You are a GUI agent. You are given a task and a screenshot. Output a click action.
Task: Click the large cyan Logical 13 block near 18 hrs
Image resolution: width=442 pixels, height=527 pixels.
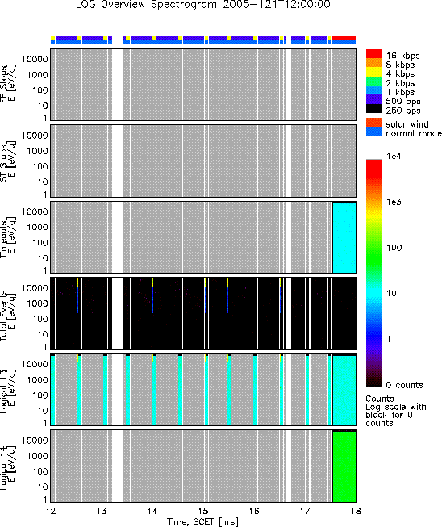tap(344, 391)
